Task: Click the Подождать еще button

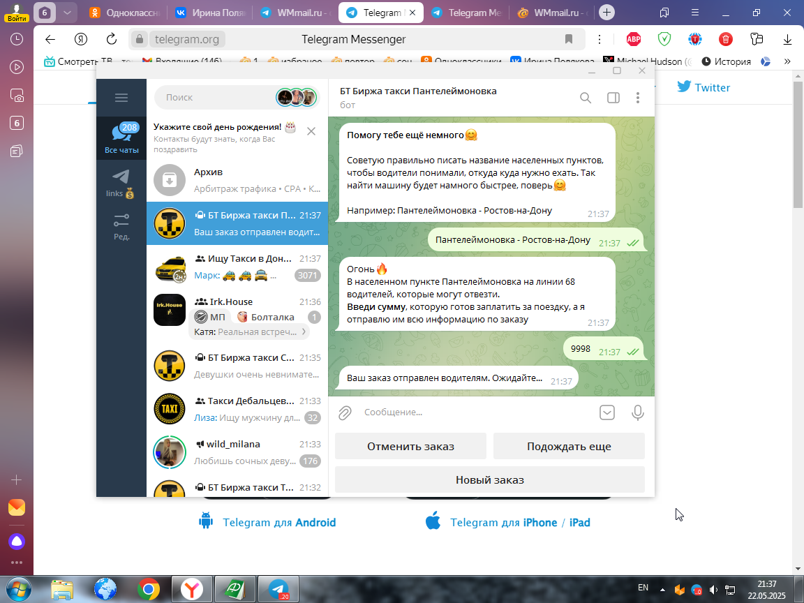Action: (x=569, y=446)
